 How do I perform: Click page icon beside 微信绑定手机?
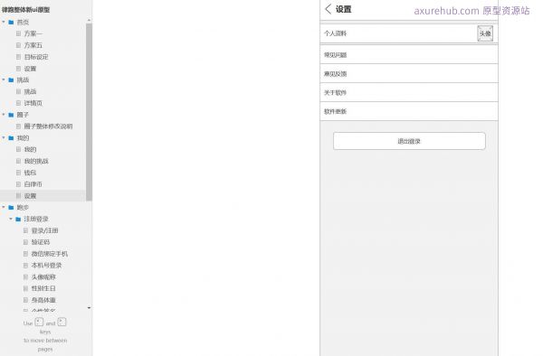[x=25, y=254]
